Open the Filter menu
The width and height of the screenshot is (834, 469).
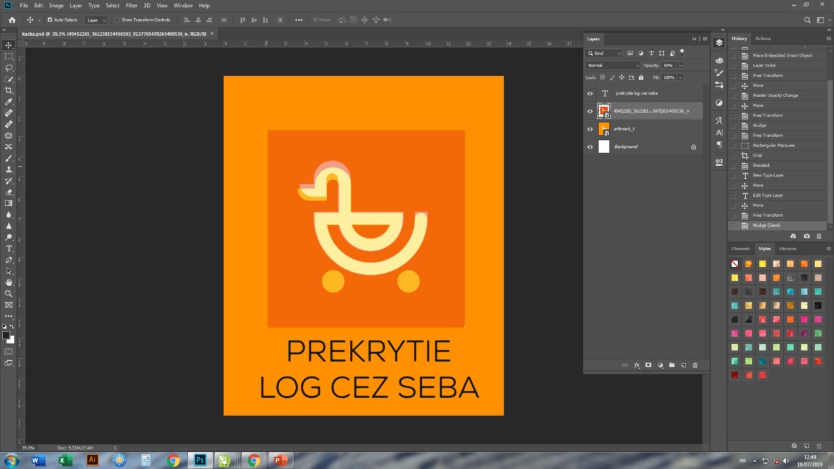(x=132, y=5)
